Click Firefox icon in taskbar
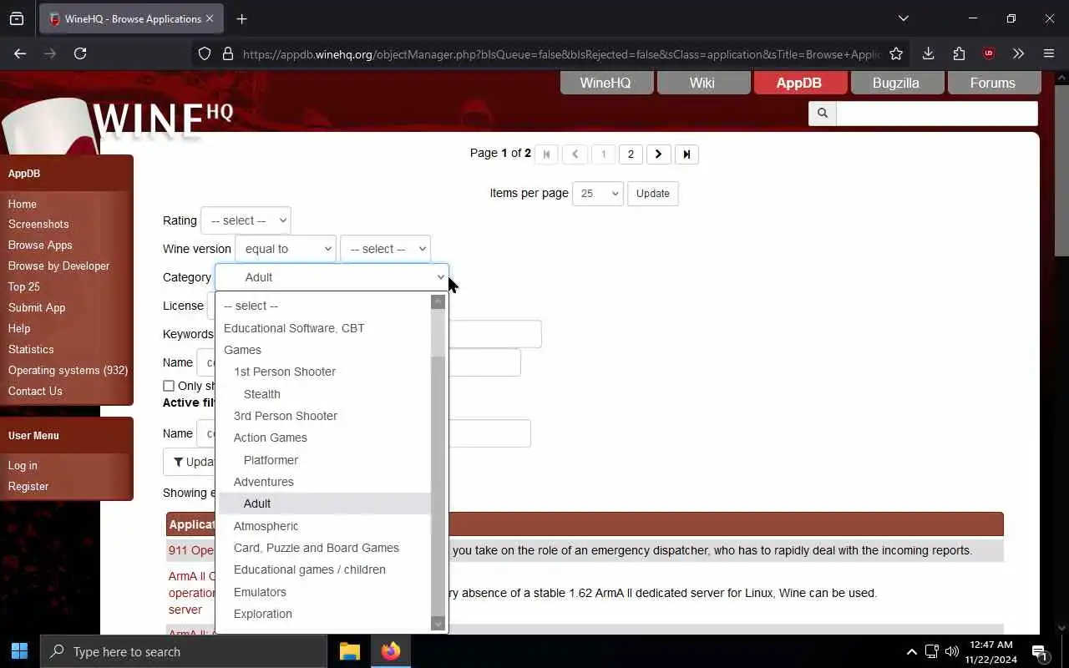 (x=390, y=651)
